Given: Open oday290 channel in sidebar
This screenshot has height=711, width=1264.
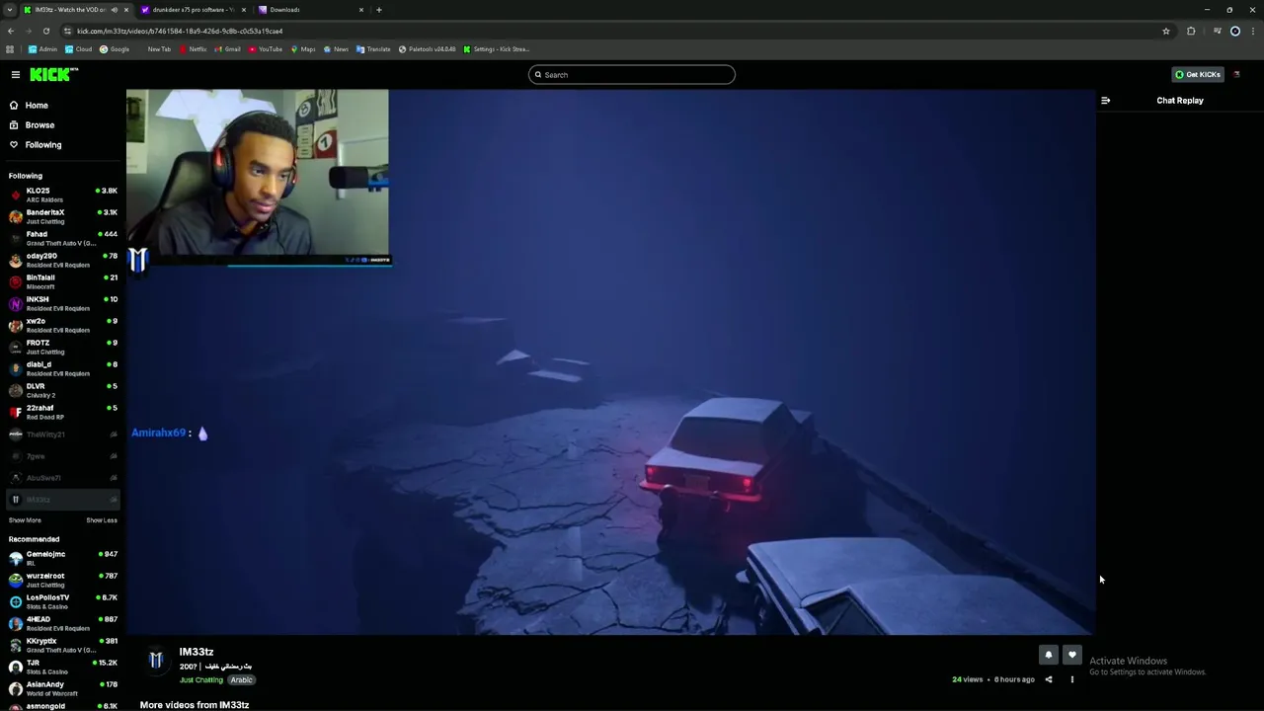Looking at the screenshot, I should [x=63, y=260].
